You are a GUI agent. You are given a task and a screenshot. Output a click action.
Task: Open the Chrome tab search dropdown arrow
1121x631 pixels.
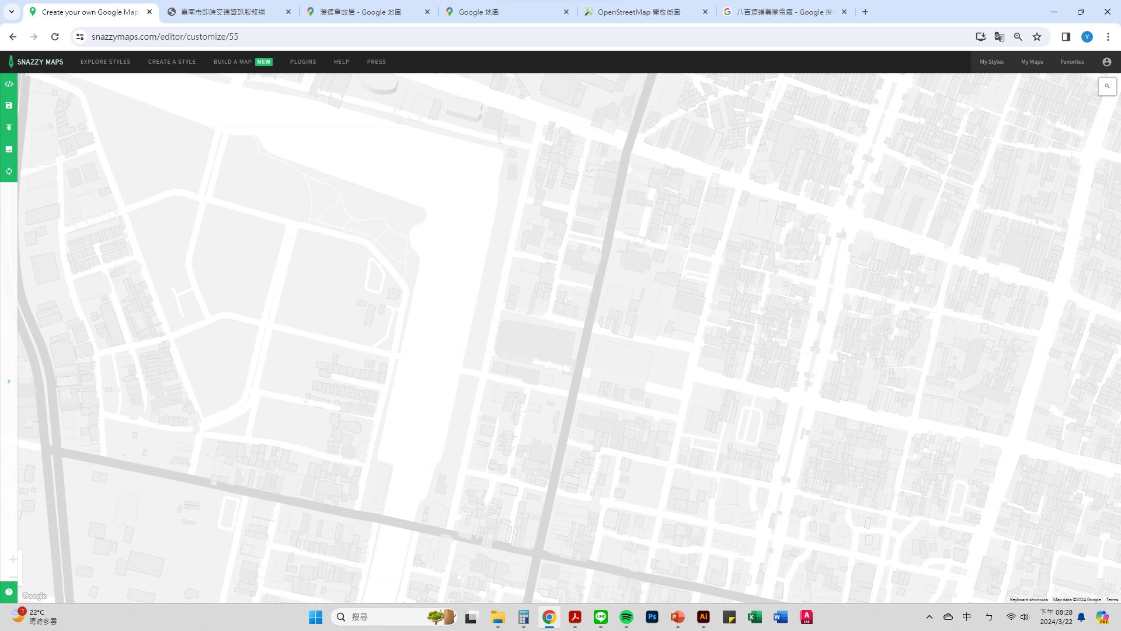[11, 12]
